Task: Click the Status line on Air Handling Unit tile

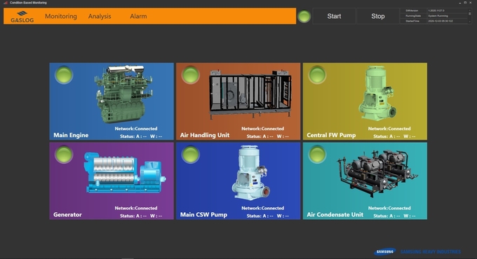Action: pos(268,136)
